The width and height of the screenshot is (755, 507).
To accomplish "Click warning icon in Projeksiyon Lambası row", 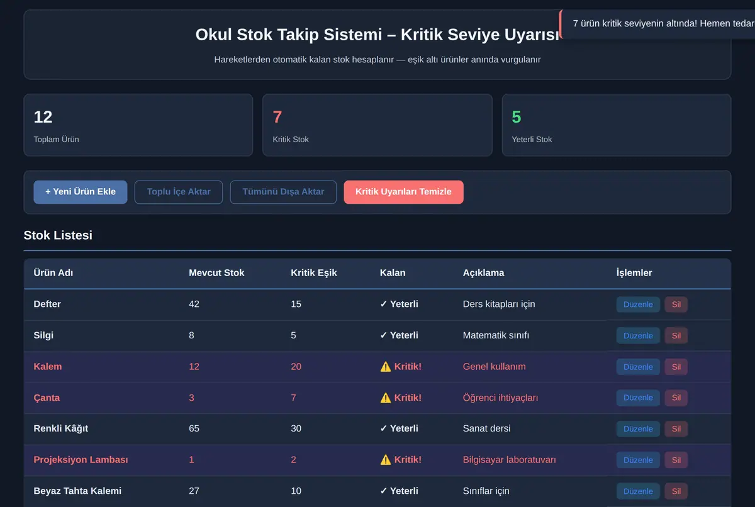I will click(386, 460).
